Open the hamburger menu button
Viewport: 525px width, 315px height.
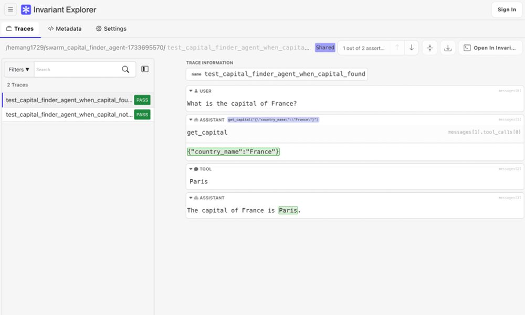pos(10,9)
